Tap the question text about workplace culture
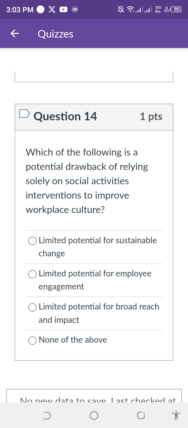The width and height of the screenshot is (188, 428). coord(87,181)
